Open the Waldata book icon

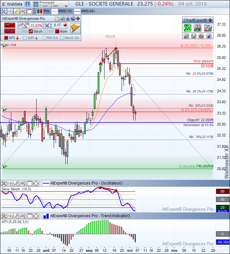(x=27, y=4)
